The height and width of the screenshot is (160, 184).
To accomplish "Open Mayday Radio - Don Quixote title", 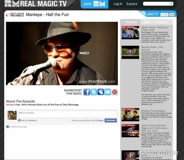I will [152, 48].
